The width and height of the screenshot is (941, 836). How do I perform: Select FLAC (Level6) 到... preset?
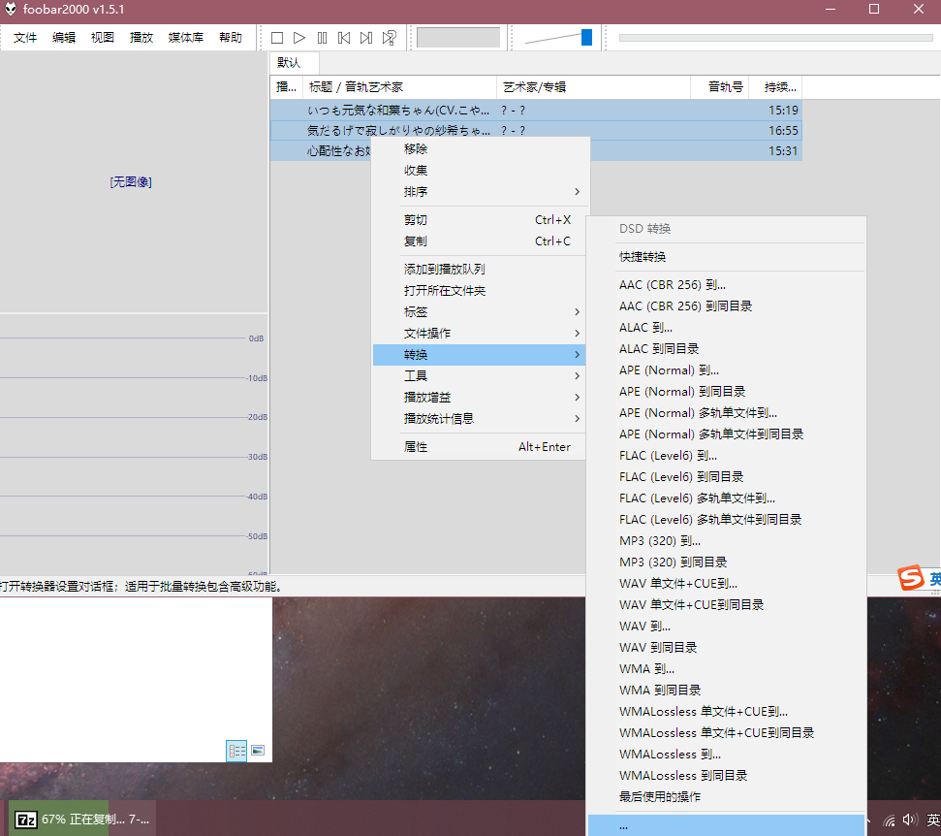[x=726, y=455]
